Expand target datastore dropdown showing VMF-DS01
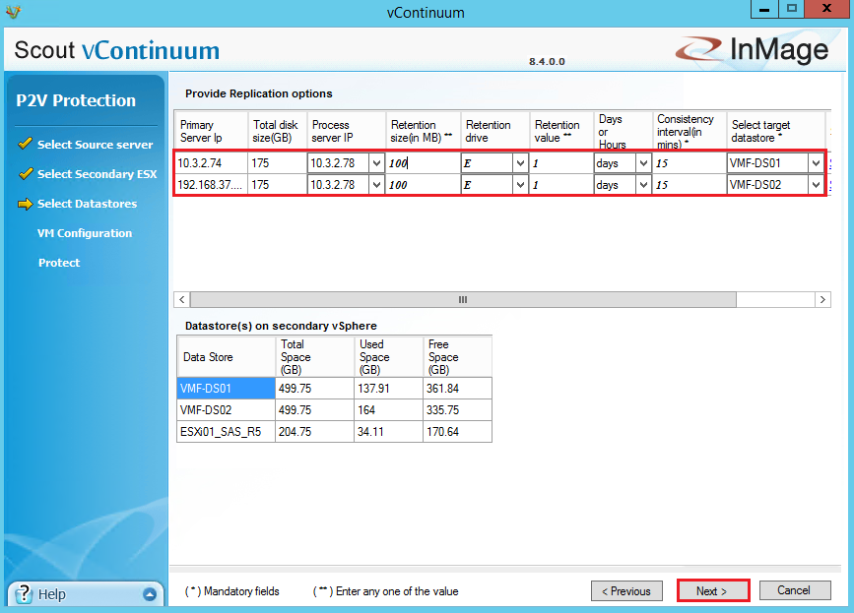This screenshot has width=854, height=613. point(816,163)
